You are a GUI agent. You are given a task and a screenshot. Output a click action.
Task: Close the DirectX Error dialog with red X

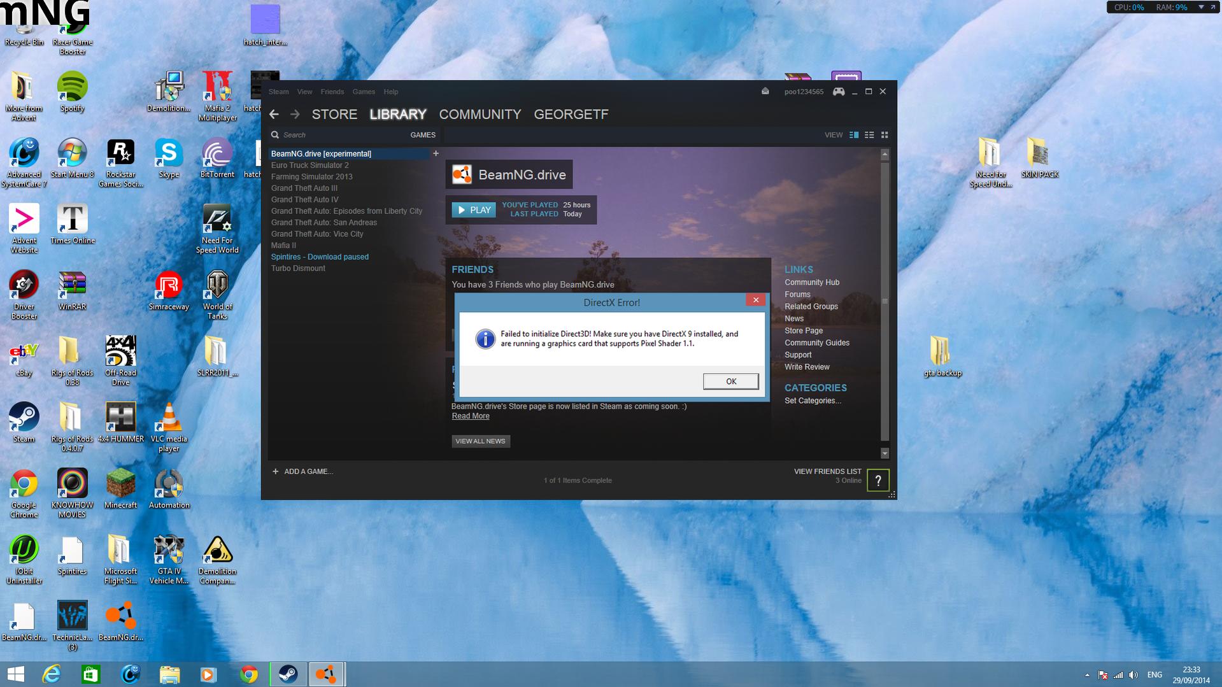(x=755, y=300)
